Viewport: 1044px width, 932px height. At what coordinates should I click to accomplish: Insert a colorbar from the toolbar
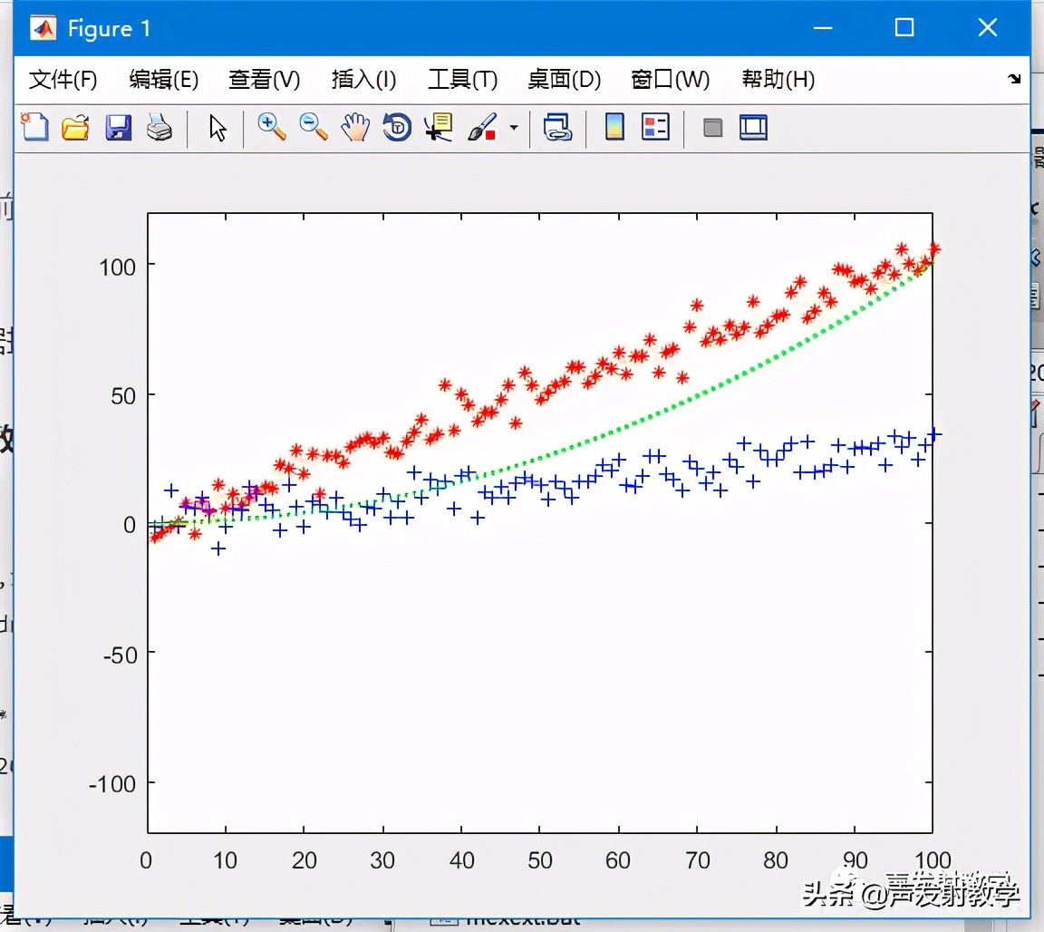pyautogui.click(x=614, y=128)
